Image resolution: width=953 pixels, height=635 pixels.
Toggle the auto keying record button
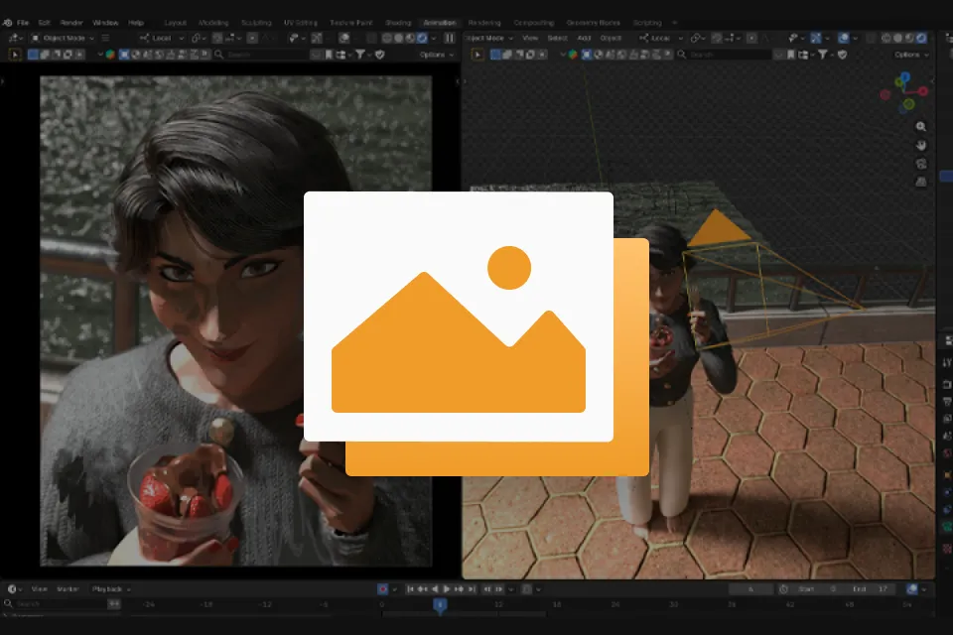pyautogui.click(x=383, y=588)
